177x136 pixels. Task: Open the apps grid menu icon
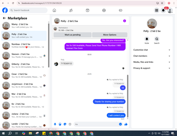click(156, 10)
